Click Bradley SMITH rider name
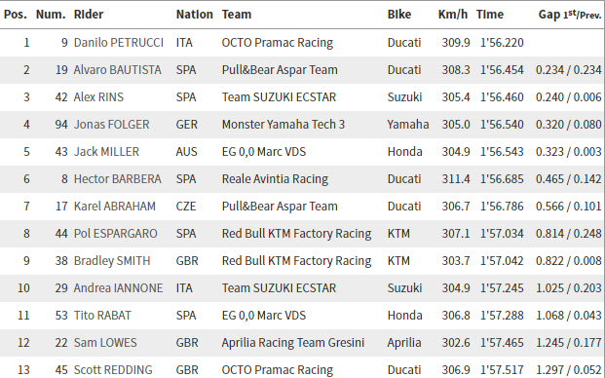This screenshot has height=378, width=605. tap(112, 261)
